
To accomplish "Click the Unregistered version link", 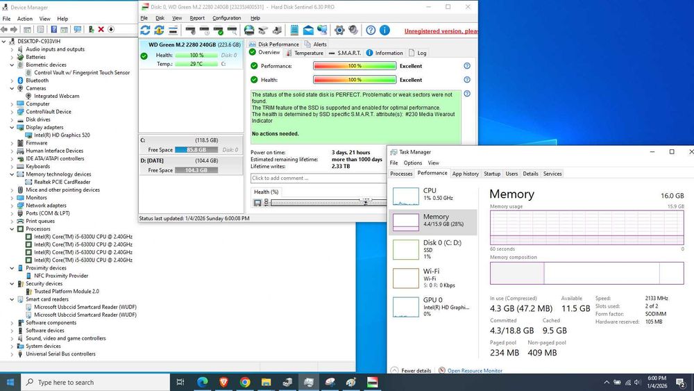I will click(x=441, y=31).
